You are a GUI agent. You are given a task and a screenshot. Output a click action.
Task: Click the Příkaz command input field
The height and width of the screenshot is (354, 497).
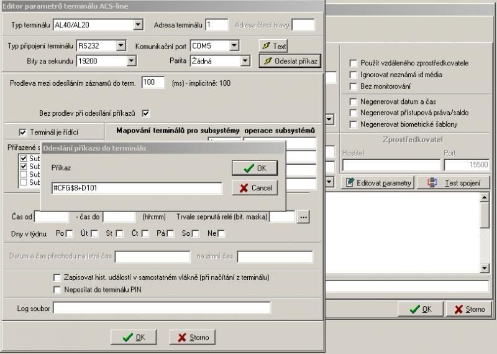point(137,188)
